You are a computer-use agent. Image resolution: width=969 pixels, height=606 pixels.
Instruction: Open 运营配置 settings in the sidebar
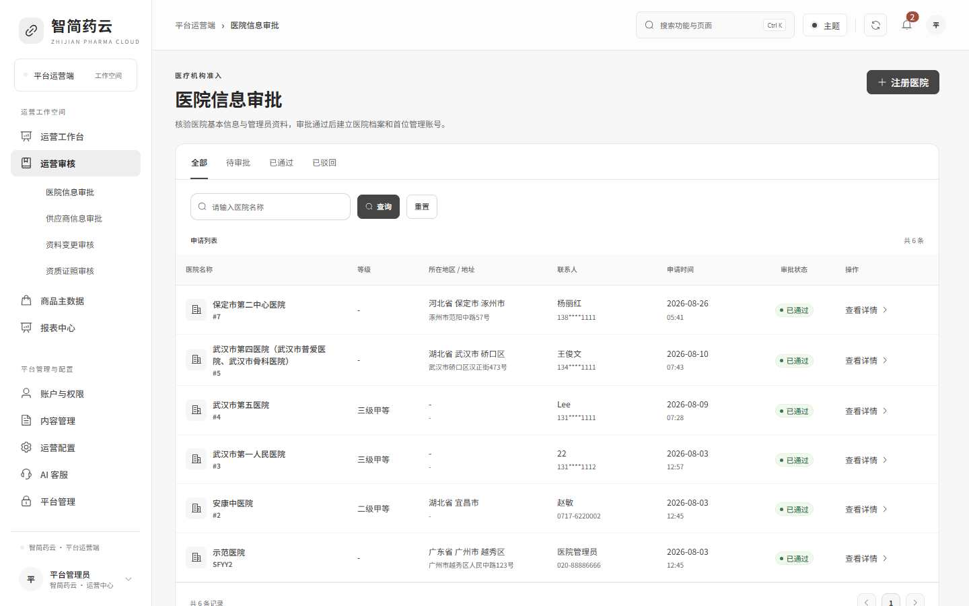75,448
